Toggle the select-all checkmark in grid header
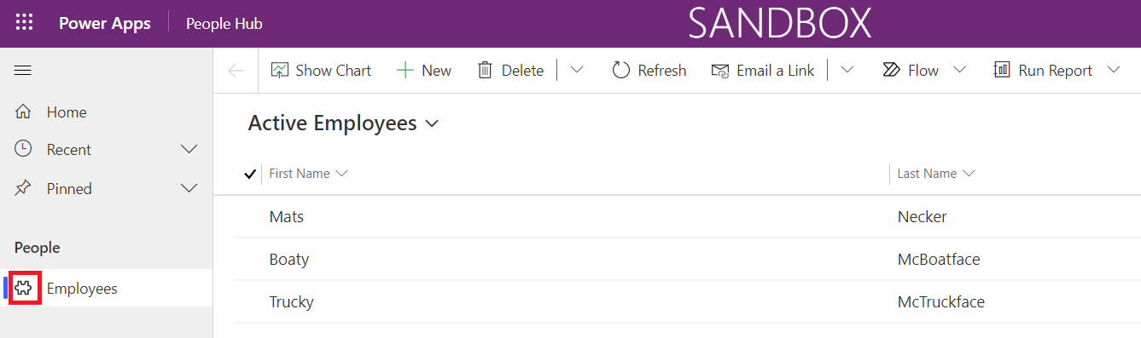The height and width of the screenshot is (338, 1141). click(x=250, y=174)
